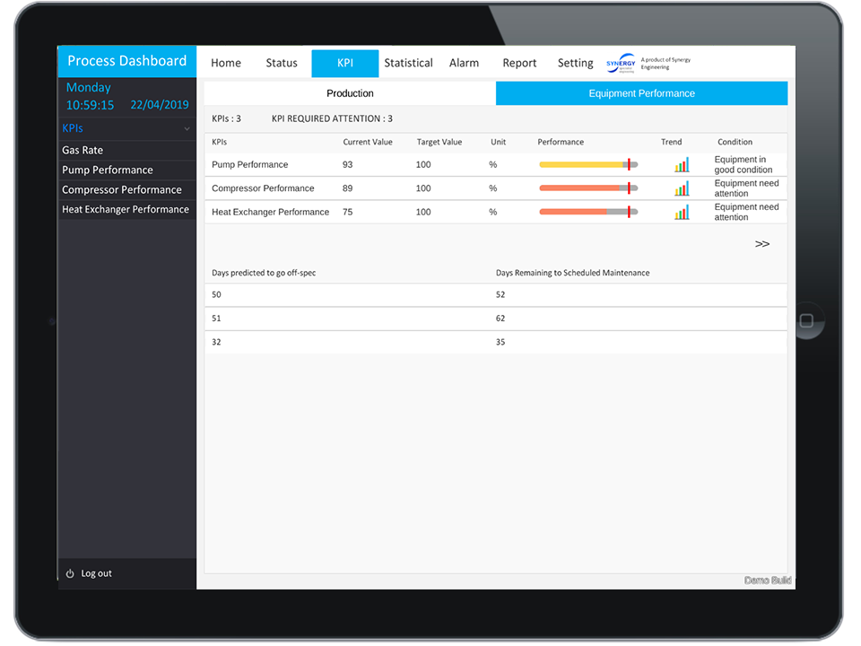Go to next page with >> arrows
This screenshot has height=646, width=861.
pos(761,244)
